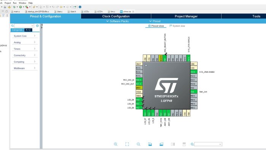
Task: Click green pin PA13 labeled SYS_JTMS-SWDIO
Action: [x=194, y=72]
